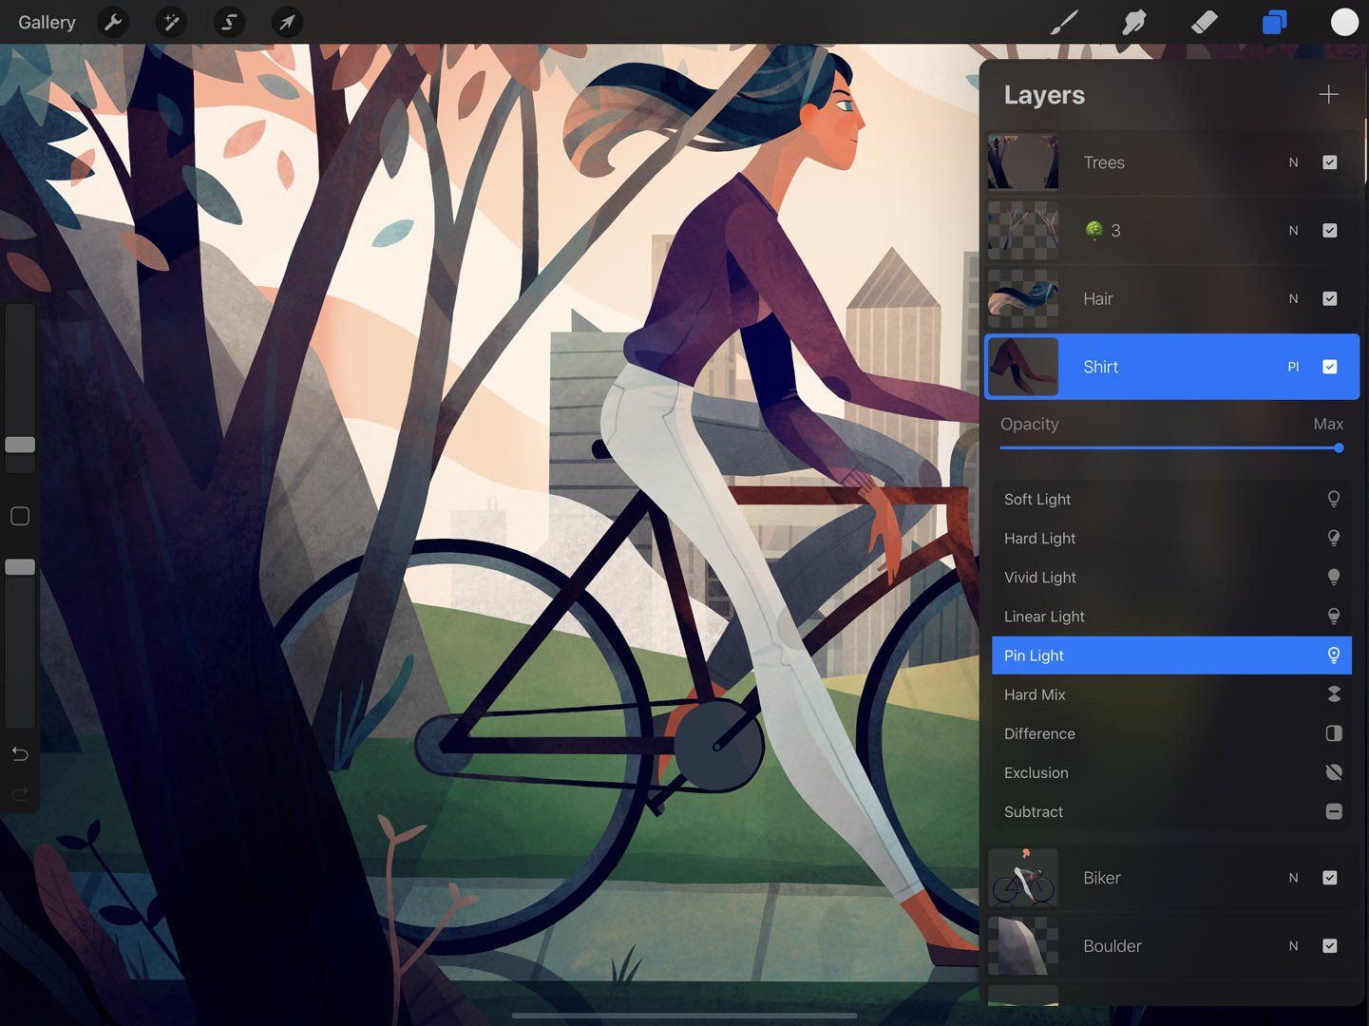Open blend mode N on Boulder layer

click(x=1293, y=946)
